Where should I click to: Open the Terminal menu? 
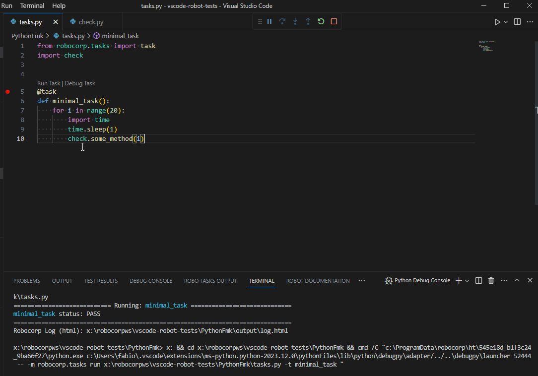point(32,6)
